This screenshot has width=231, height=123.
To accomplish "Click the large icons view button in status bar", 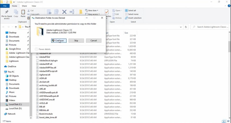I will pyautogui.click(x=228, y=122).
